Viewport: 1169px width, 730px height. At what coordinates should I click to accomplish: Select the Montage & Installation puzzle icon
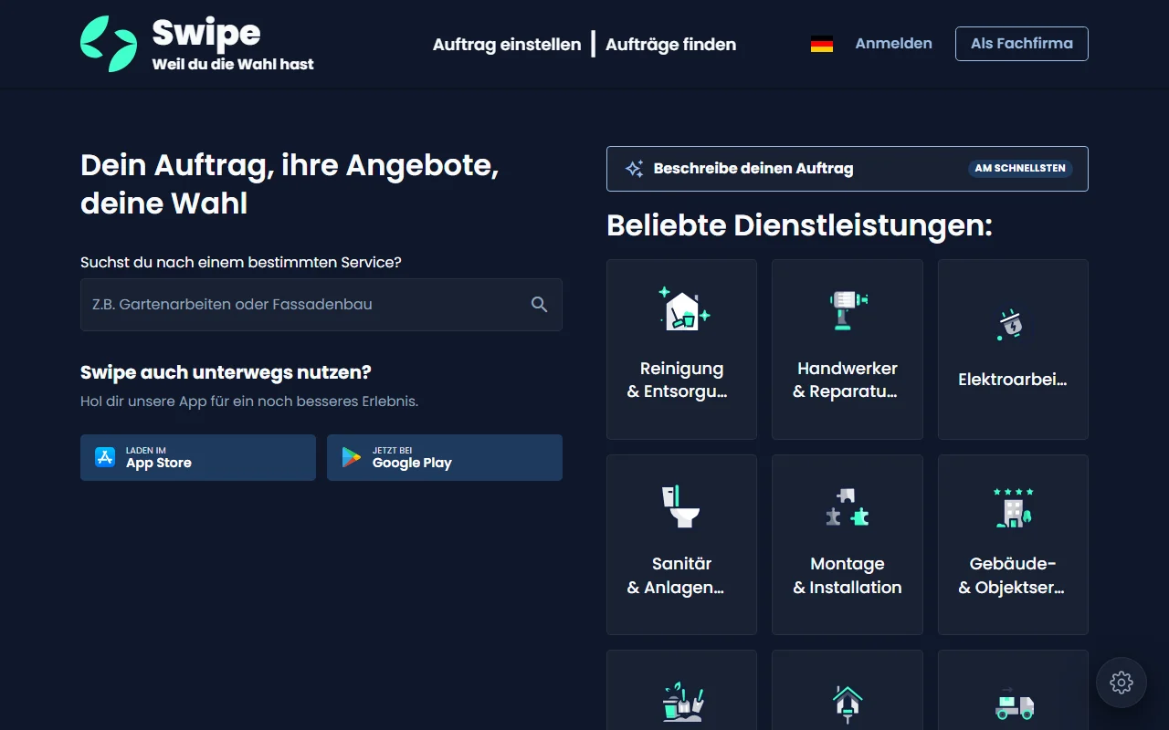click(848, 507)
